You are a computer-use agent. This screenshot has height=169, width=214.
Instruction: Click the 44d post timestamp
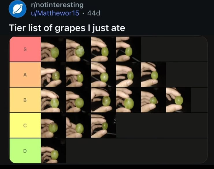pos(94,13)
